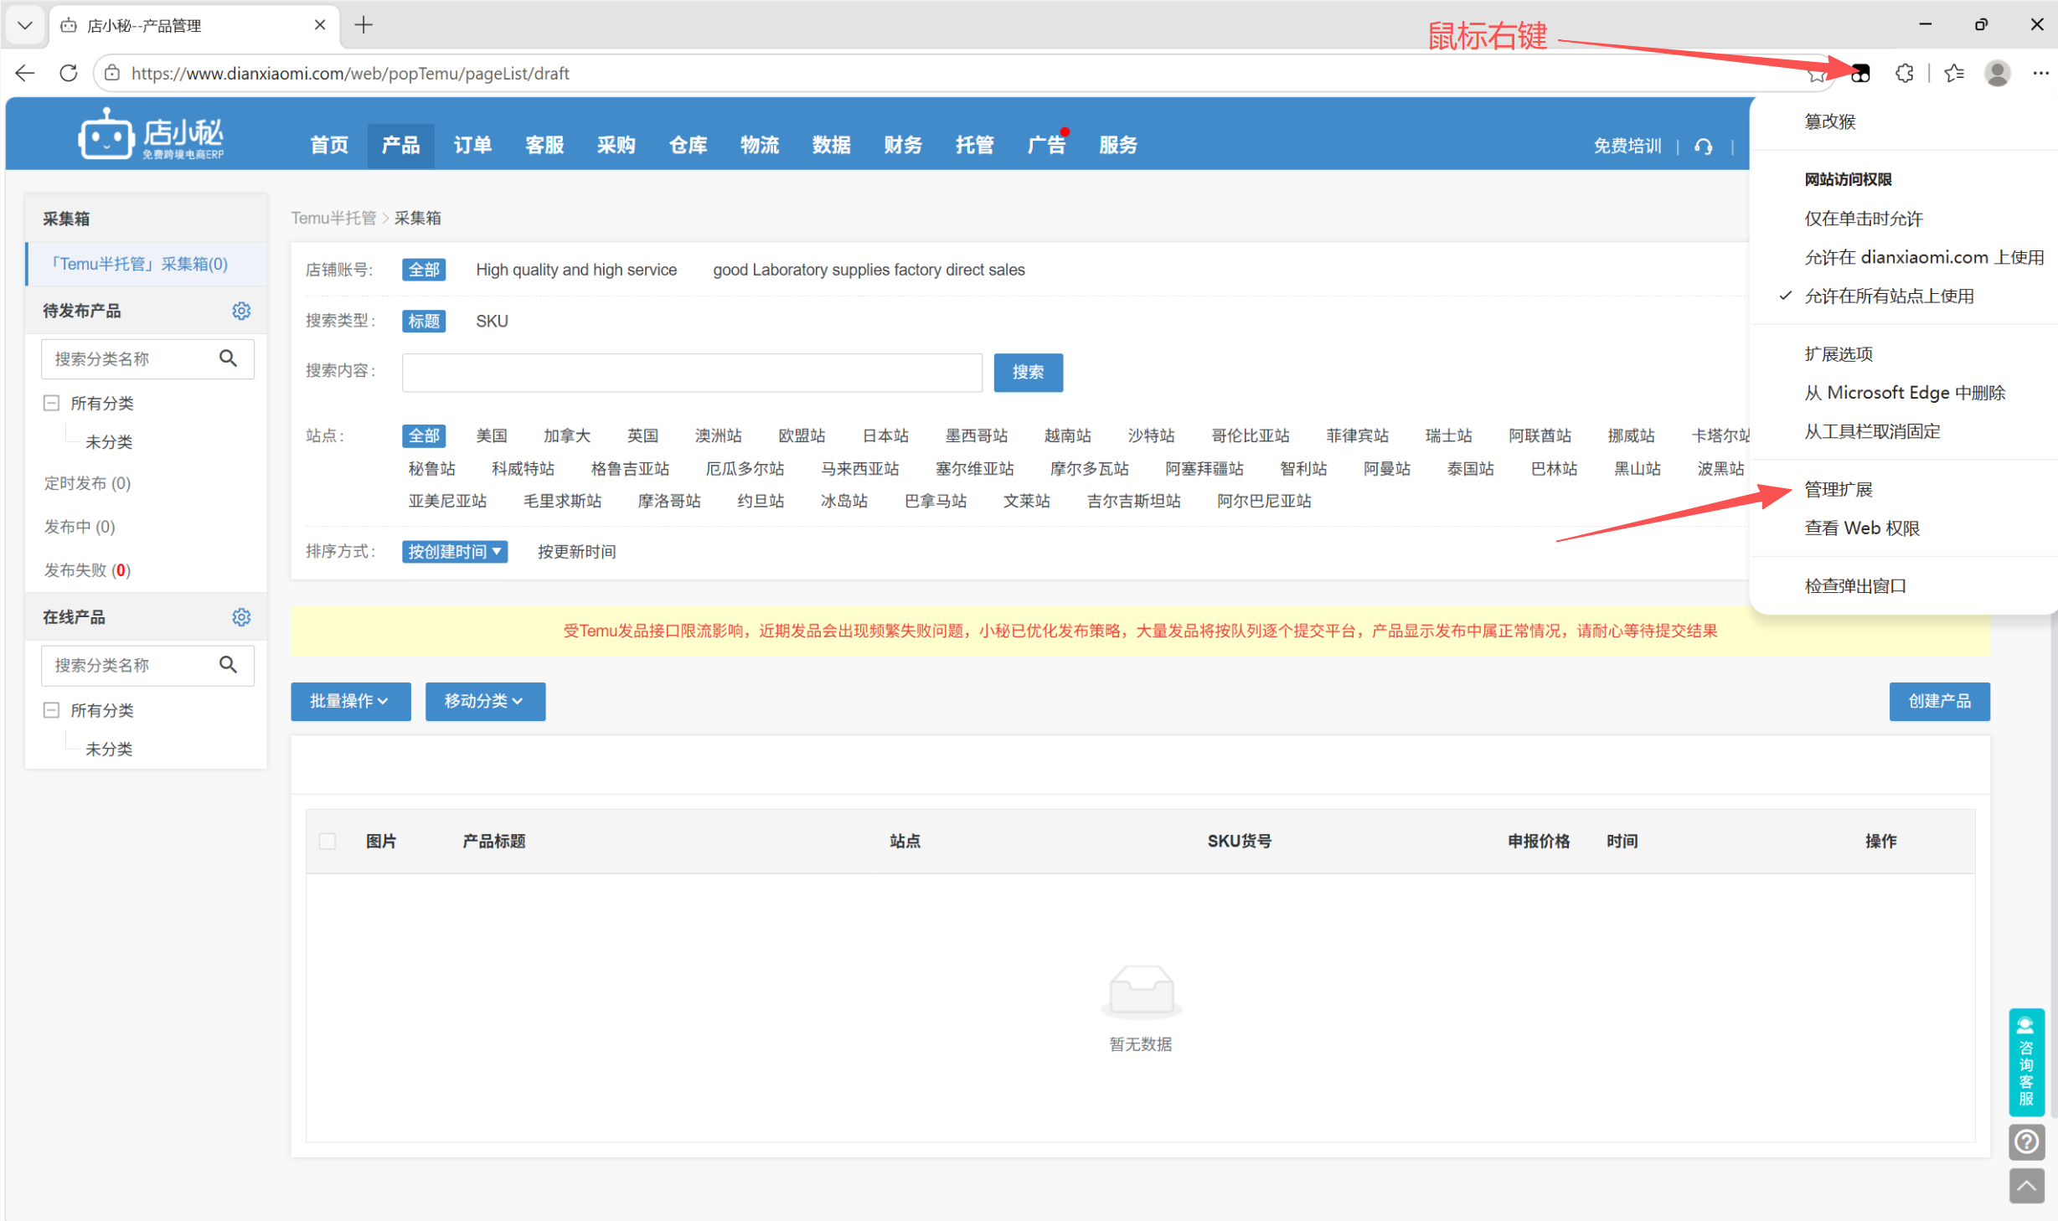Collapse 所有分类 under 在线产品
The width and height of the screenshot is (2058, 1221).
[x=51, y=709]
